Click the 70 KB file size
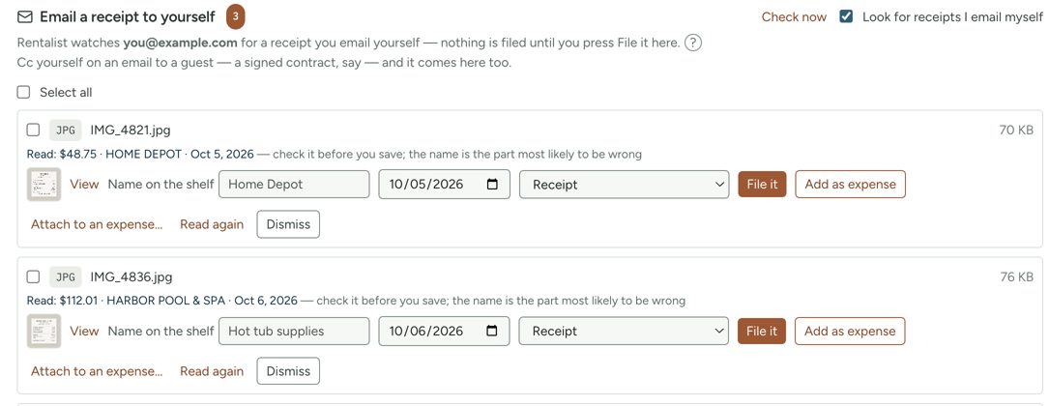This screenshot has width=1049, height=406. pos(1016,130)
